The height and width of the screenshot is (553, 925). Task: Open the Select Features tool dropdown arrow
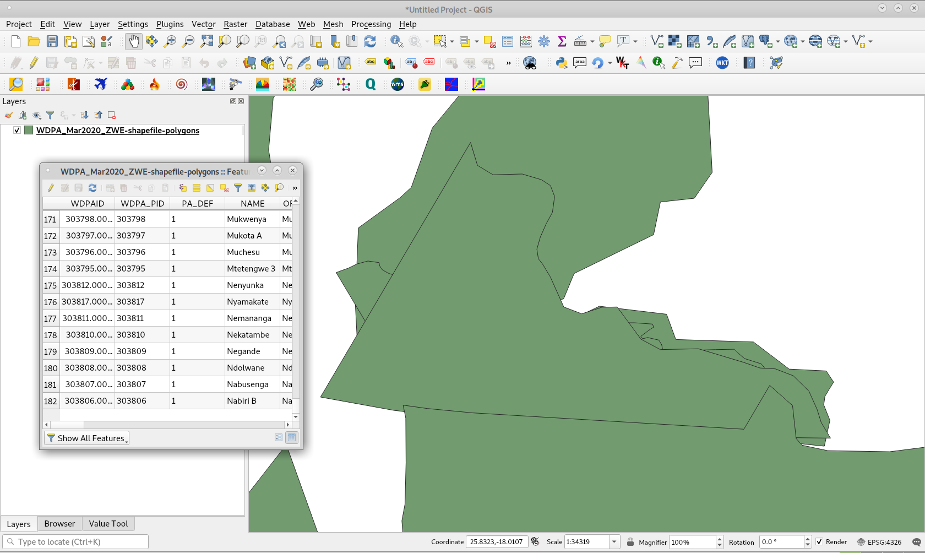(452, 41)
